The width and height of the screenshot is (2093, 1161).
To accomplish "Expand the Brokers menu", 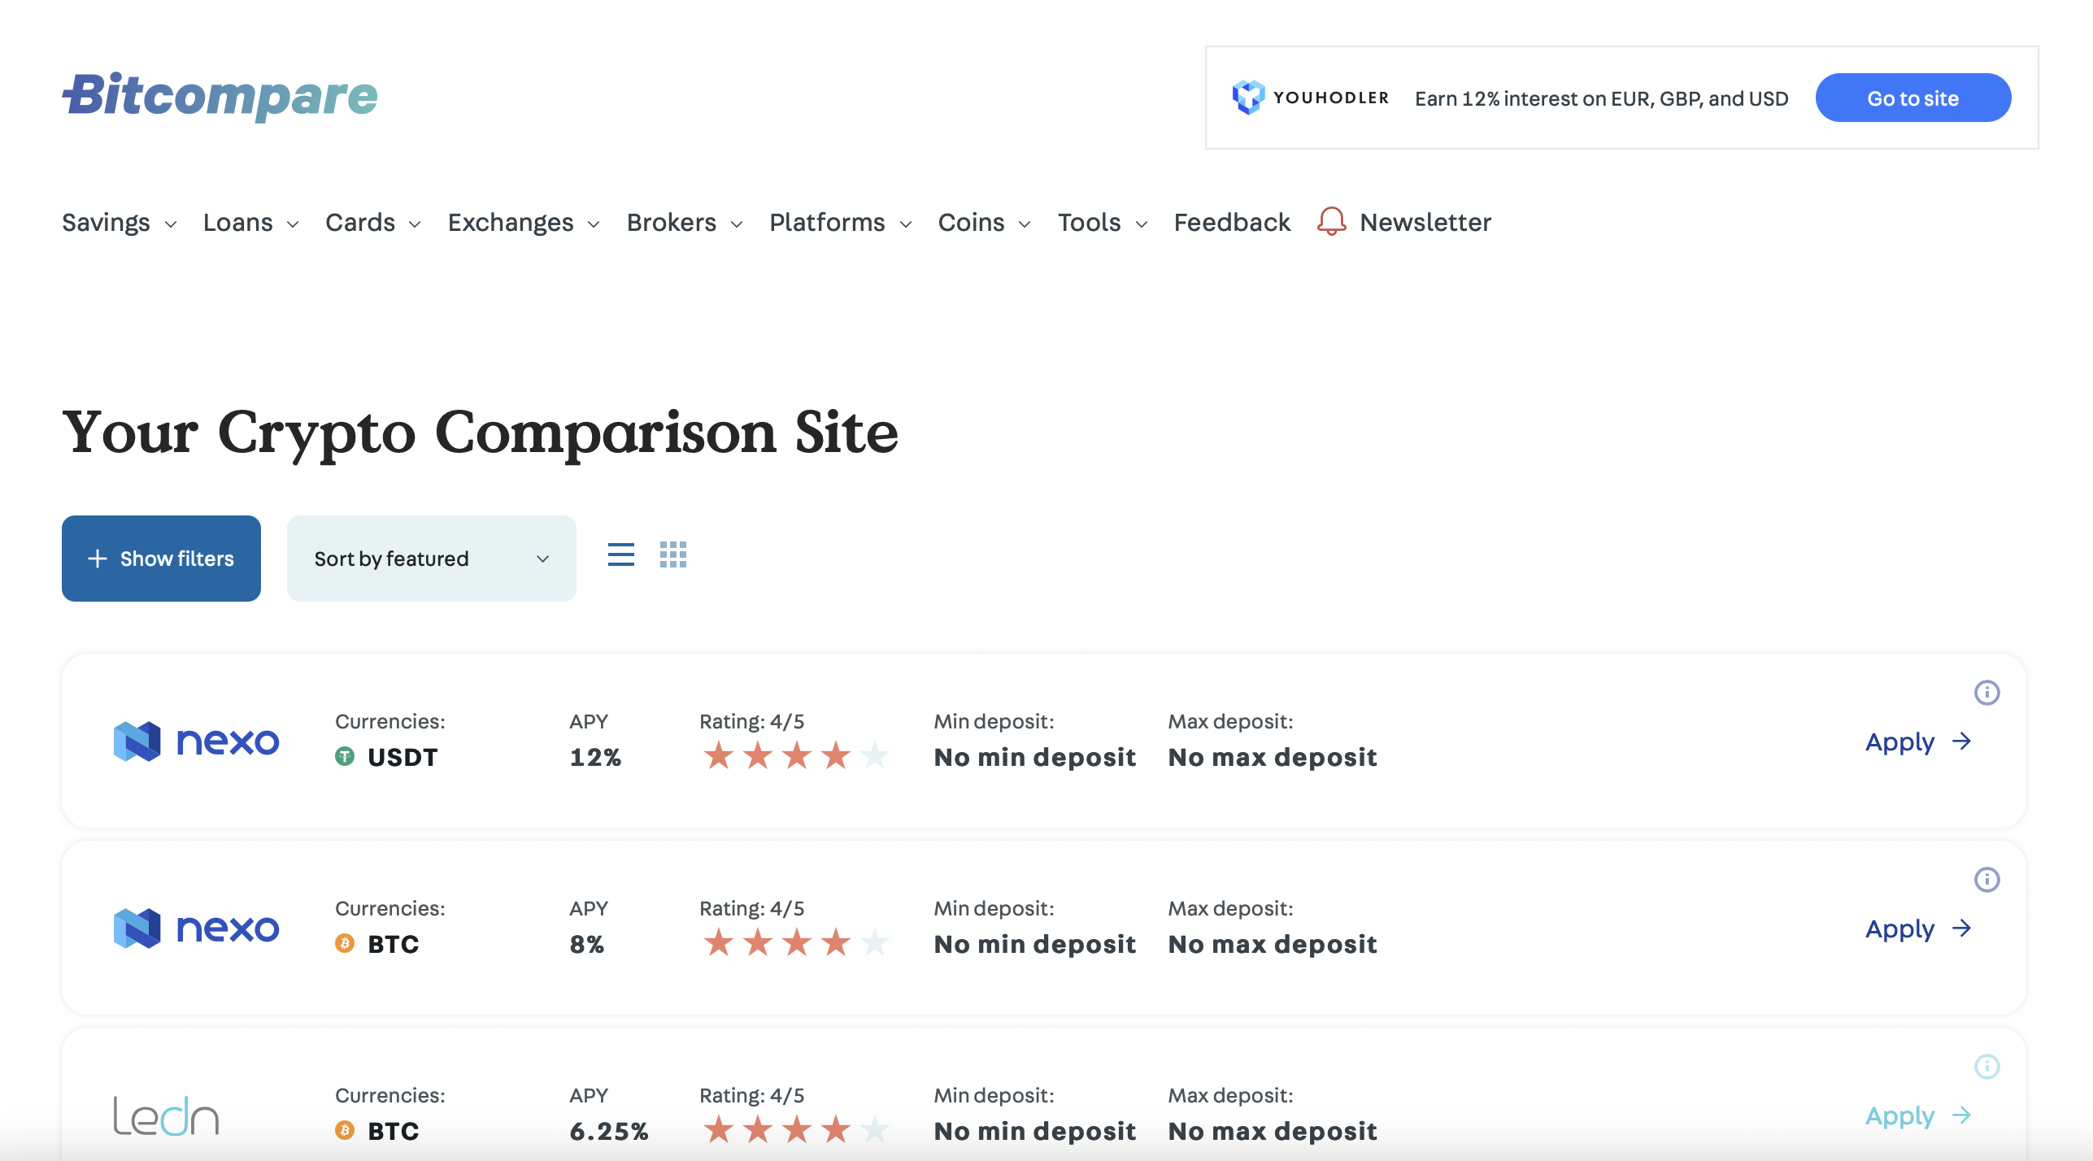I will (x=685, y=222).
